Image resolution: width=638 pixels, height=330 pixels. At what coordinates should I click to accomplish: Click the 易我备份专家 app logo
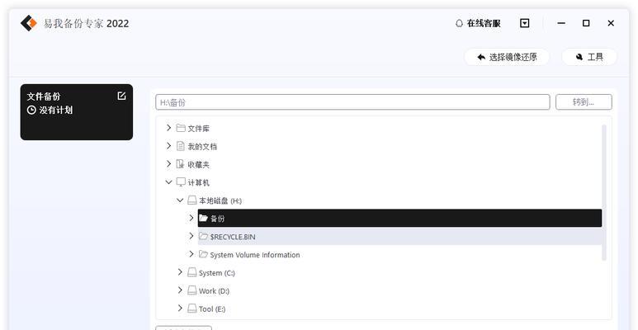point(29,23)
